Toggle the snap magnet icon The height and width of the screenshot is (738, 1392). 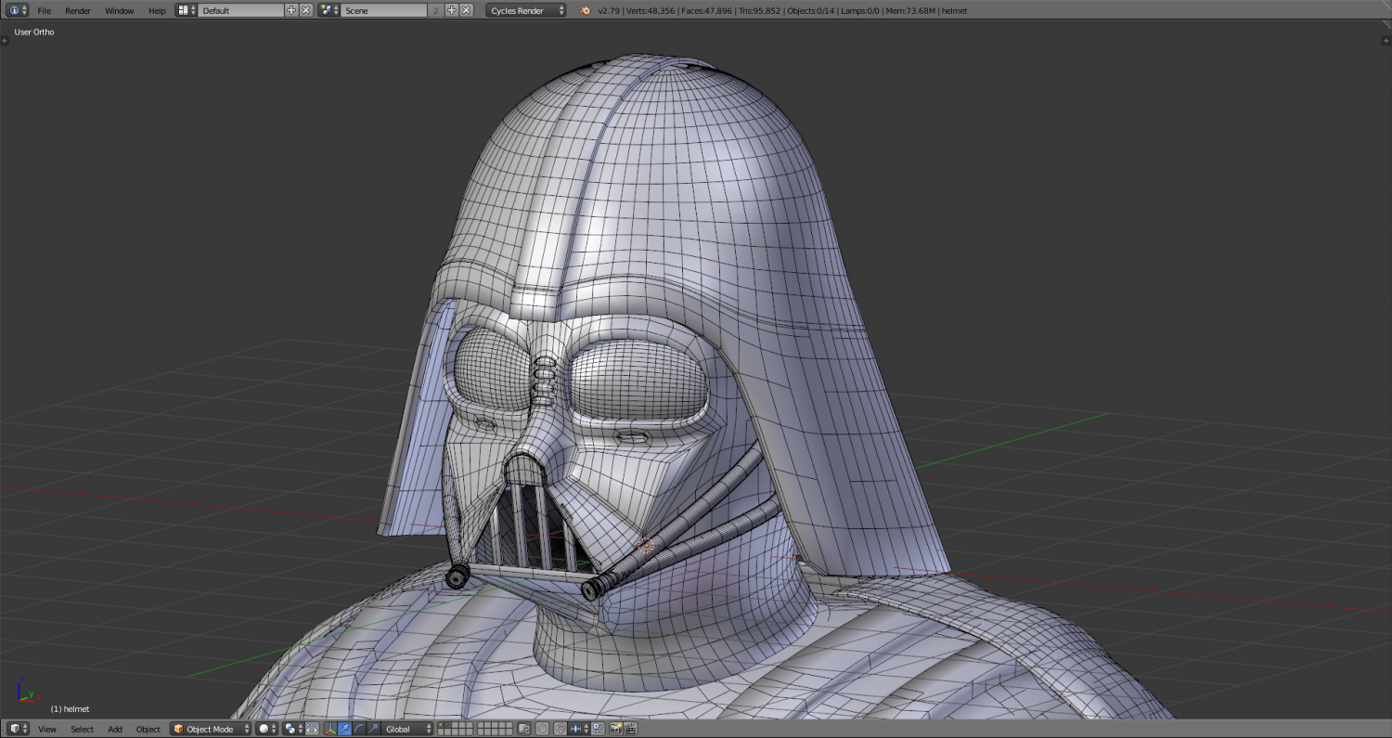[561, 729]
